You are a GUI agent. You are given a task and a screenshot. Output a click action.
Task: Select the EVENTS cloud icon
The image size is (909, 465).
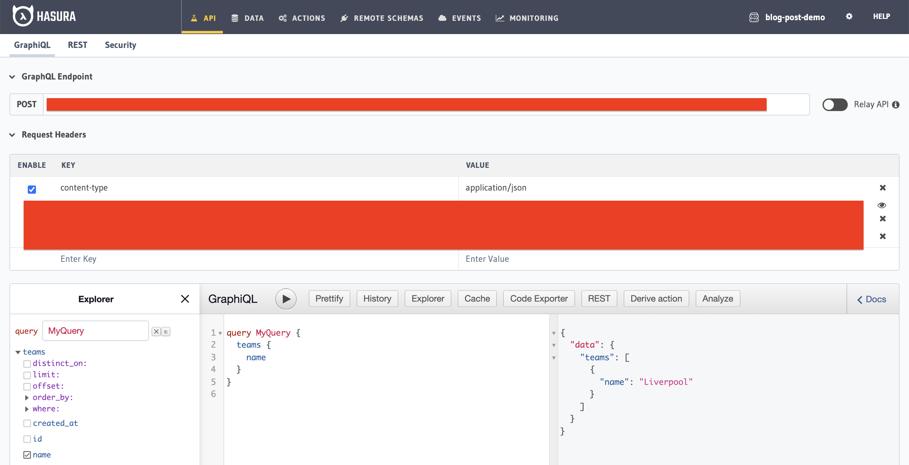click(x=443, y=18)
